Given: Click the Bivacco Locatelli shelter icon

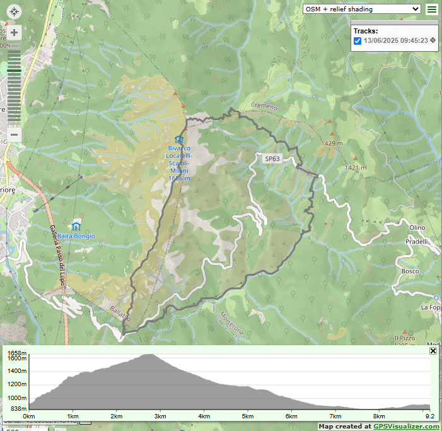Looking at the screenshot, I should (178, 139).
